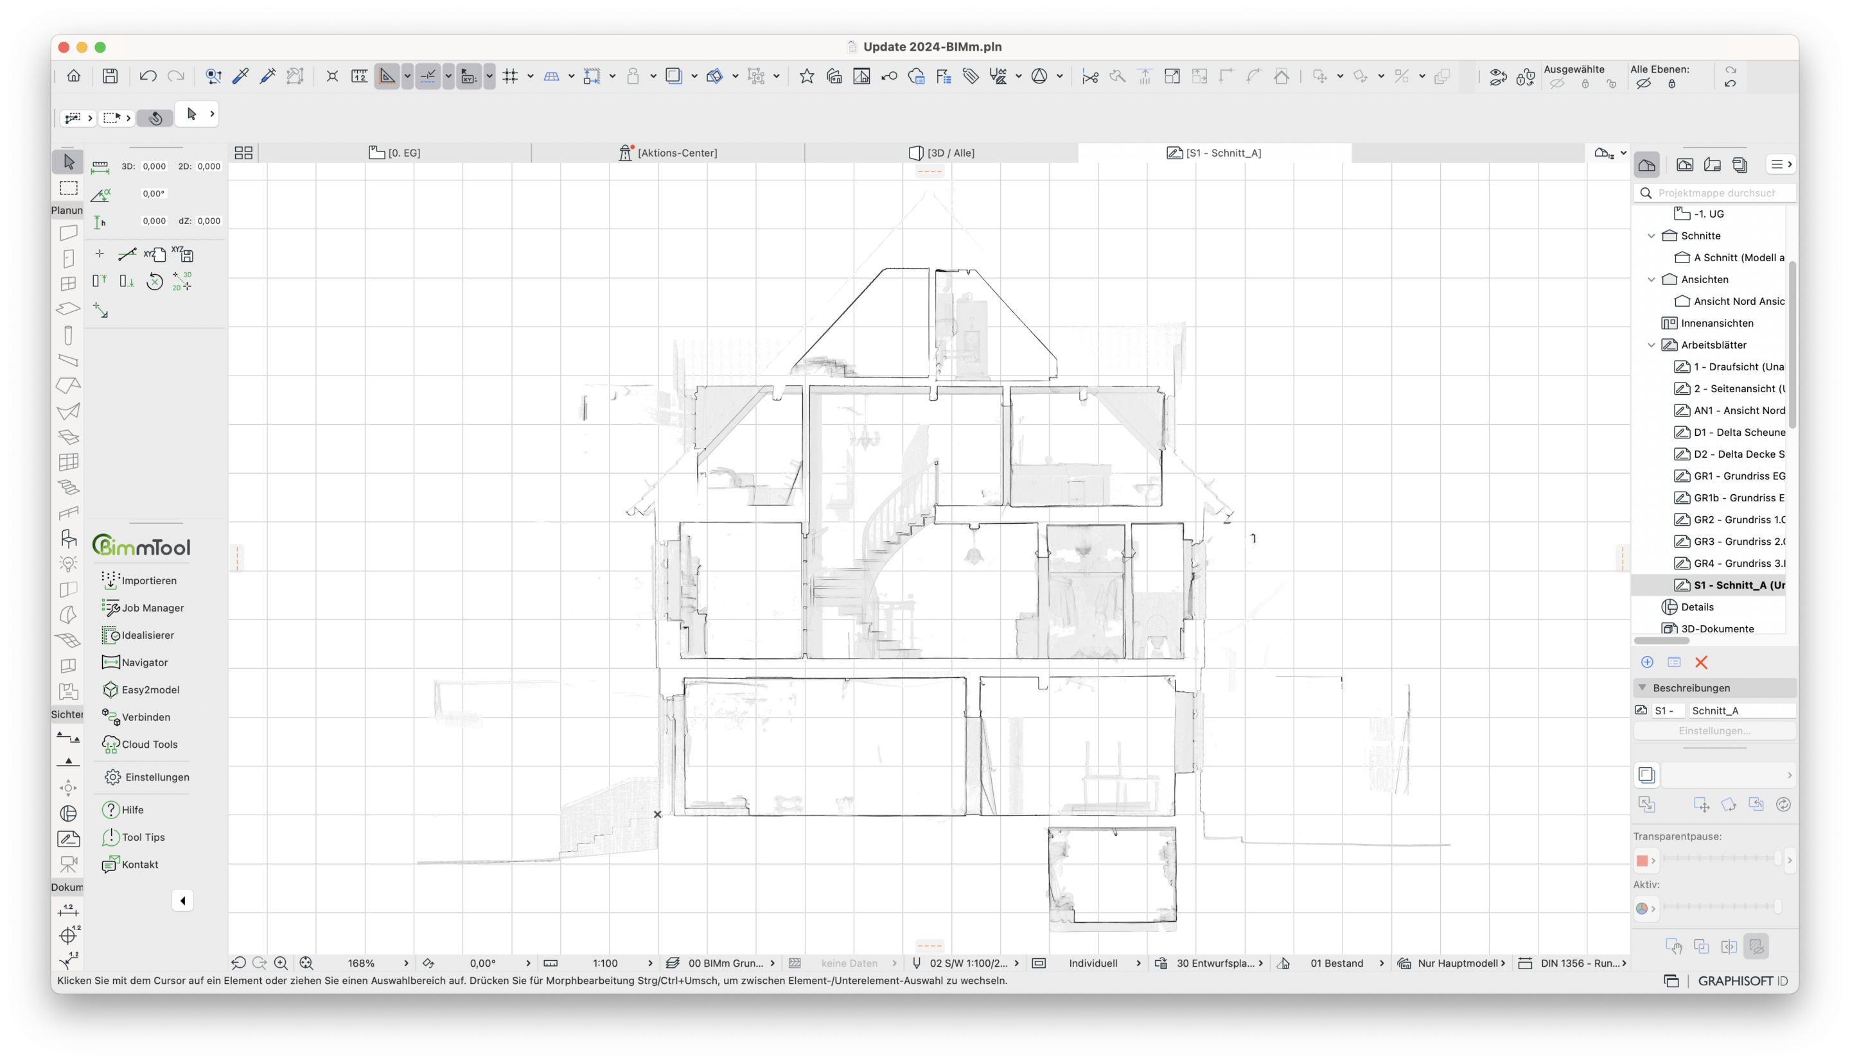This screenshot has width=1850, height=1061.
Task: Switch to the [3D / Alle] tab
Action: pyautogui.click(x=942, y=152)
